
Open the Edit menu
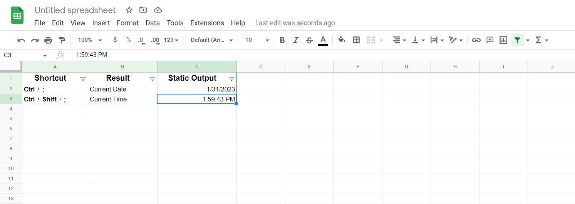[x=58, y=23]
